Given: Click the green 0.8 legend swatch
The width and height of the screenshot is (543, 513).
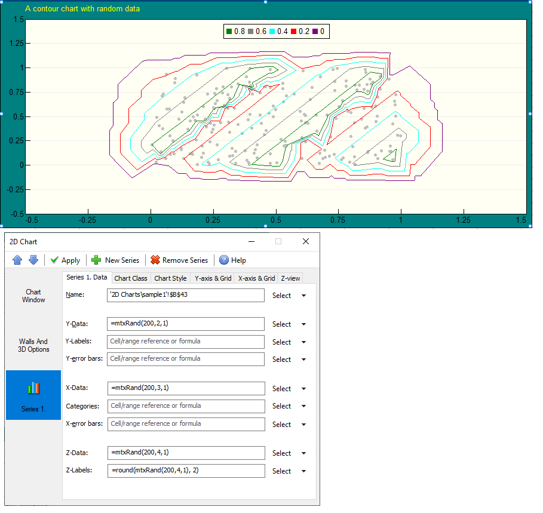Looking at the screenshot, I should (229, 32).
